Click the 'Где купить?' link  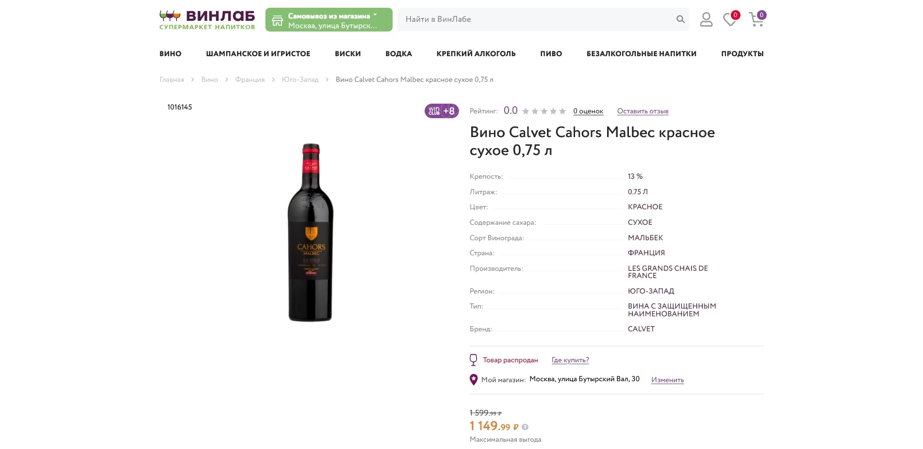point(570,360)
